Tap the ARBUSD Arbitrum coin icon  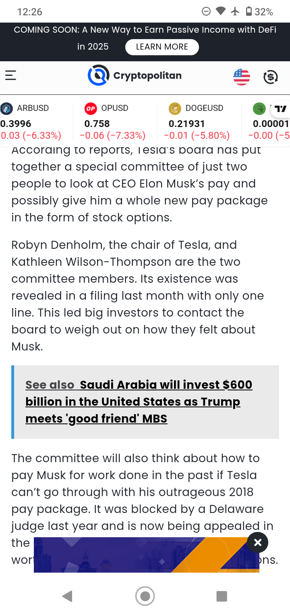pos(6,108)
